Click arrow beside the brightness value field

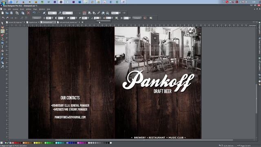53,18
